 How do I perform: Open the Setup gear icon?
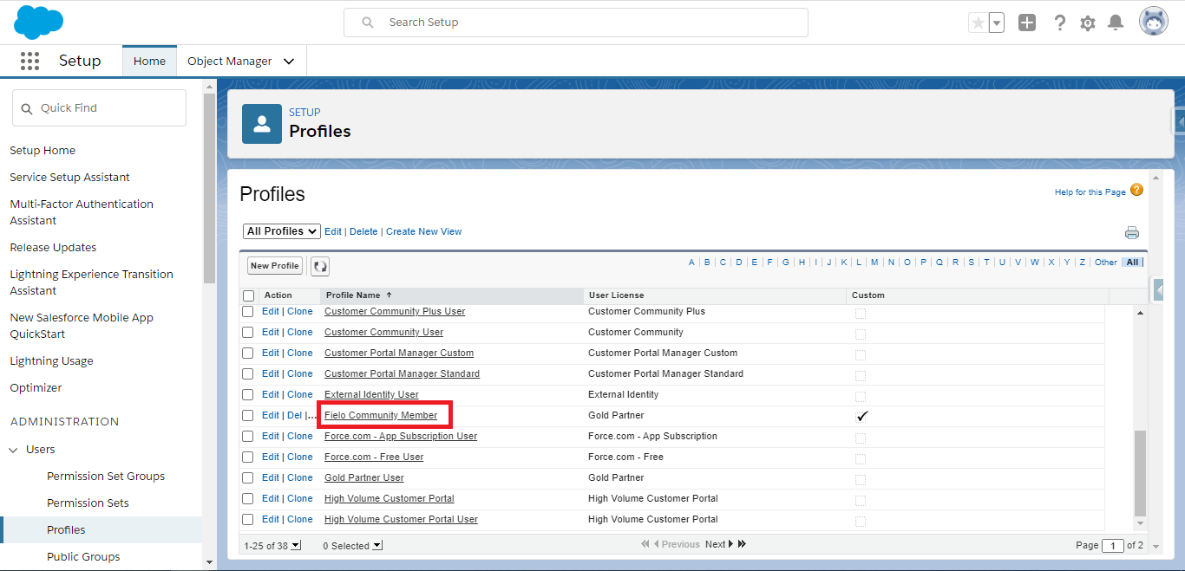[x=1088, y=23]
